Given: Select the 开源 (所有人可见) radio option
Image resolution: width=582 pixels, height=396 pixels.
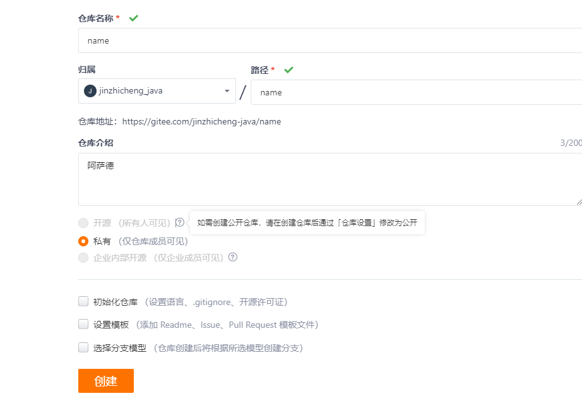Looking at the screenshot, I should (x=83, y=222).
